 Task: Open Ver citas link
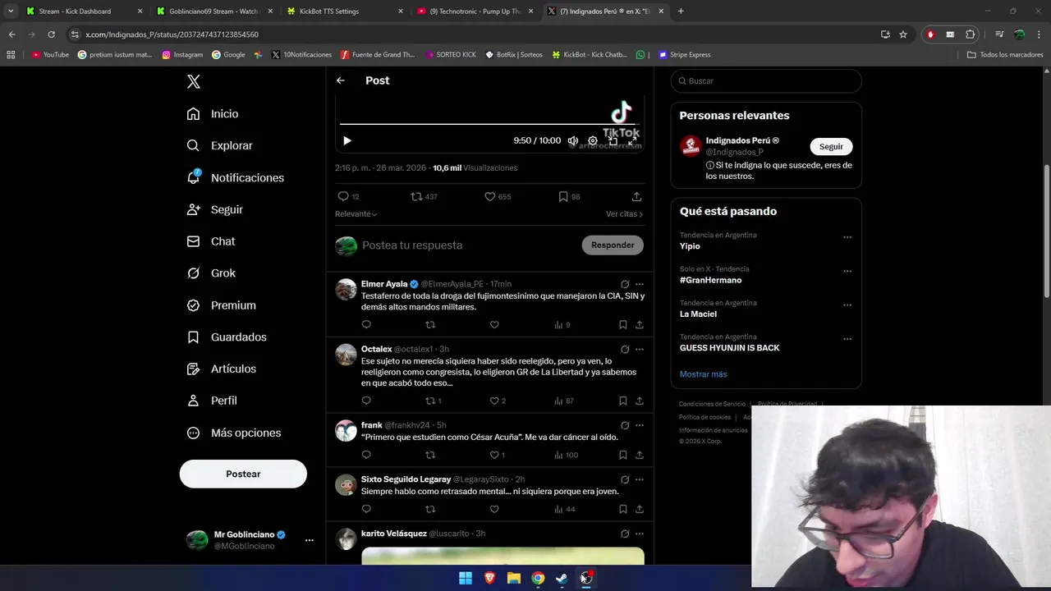pyautogui.click(x=624, y=214)
